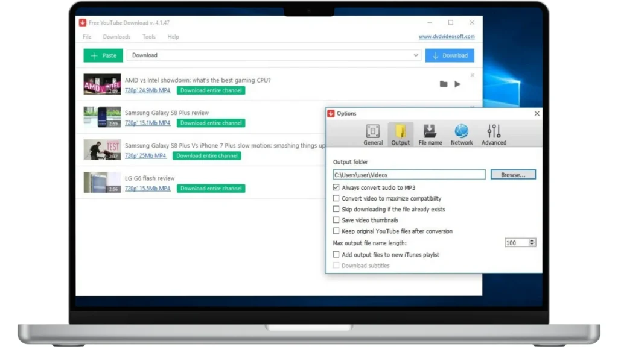Image resolution: width=618 pixels, height=347 pixels.
Task: Enable Convert video to maximize compatibility
Action: [x=336, y=199]
